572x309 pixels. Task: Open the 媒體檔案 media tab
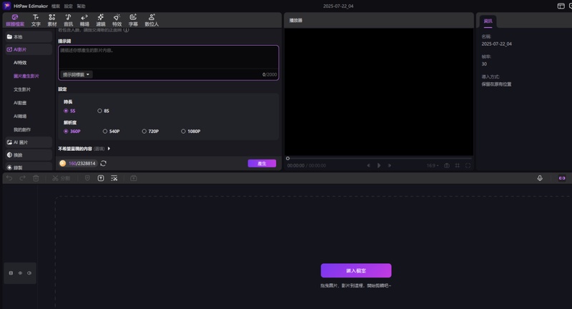(15, 20)
